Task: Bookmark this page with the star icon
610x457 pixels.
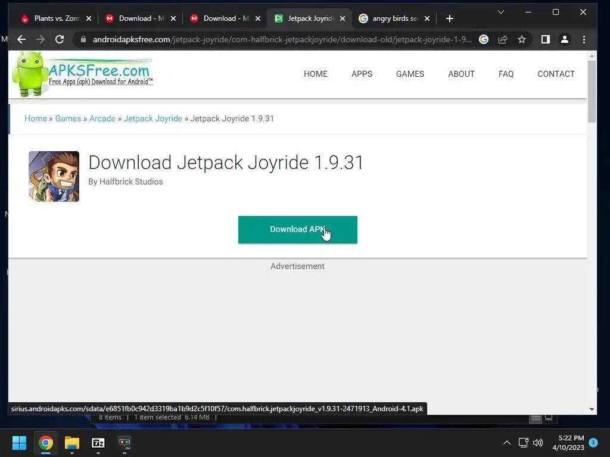Action: (x=522, y=39)
